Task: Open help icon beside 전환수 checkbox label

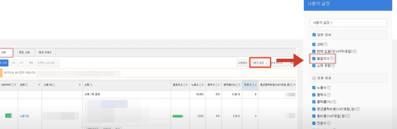Action: coord(328,123)
